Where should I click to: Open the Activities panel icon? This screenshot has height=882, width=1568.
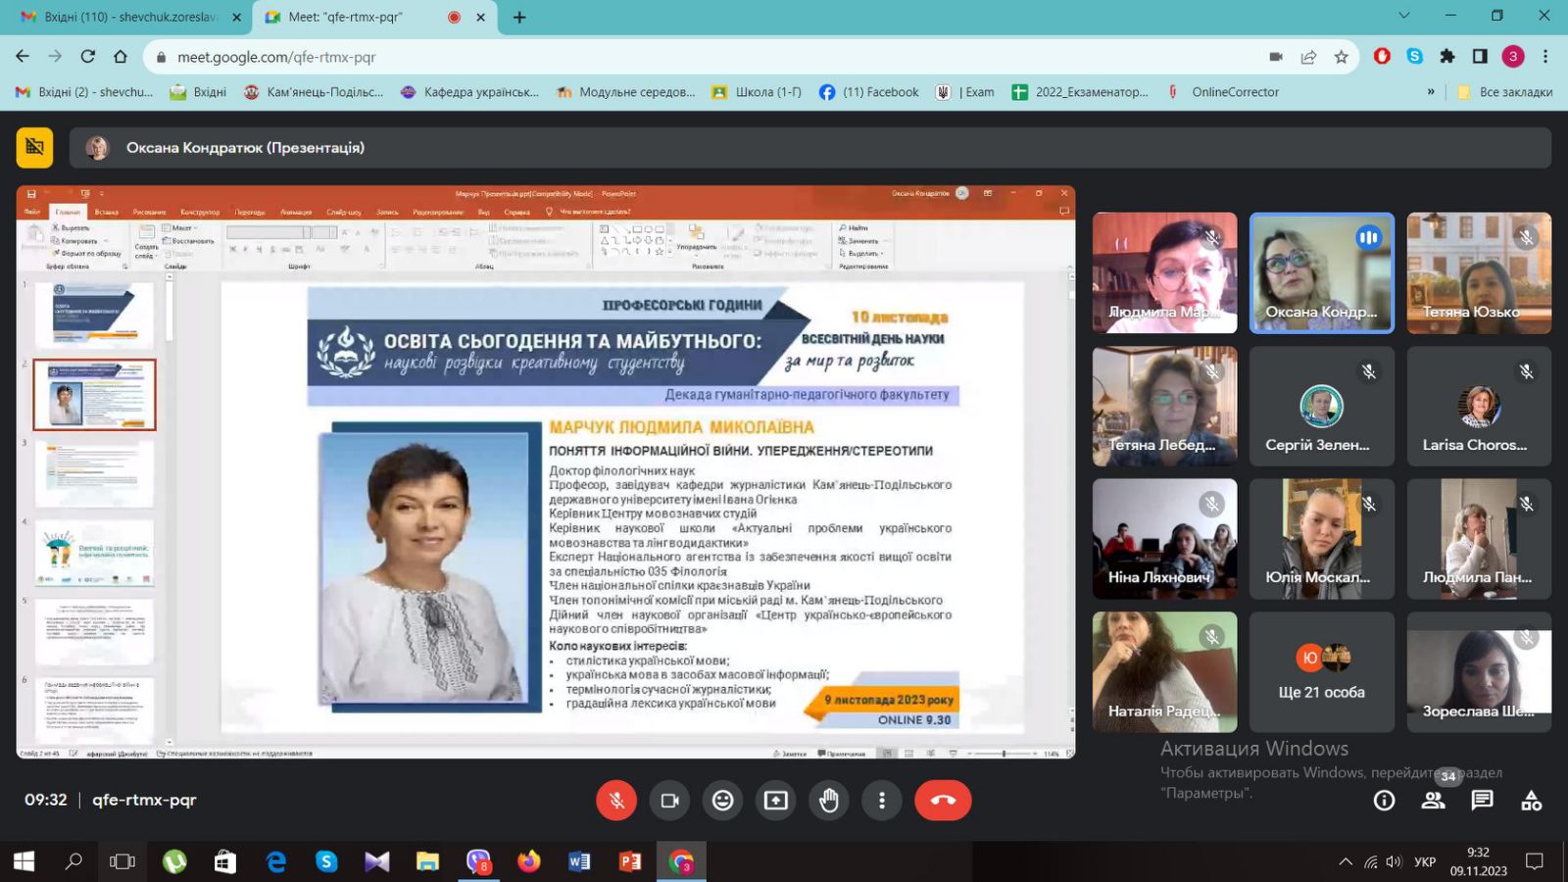point(1531,801)
